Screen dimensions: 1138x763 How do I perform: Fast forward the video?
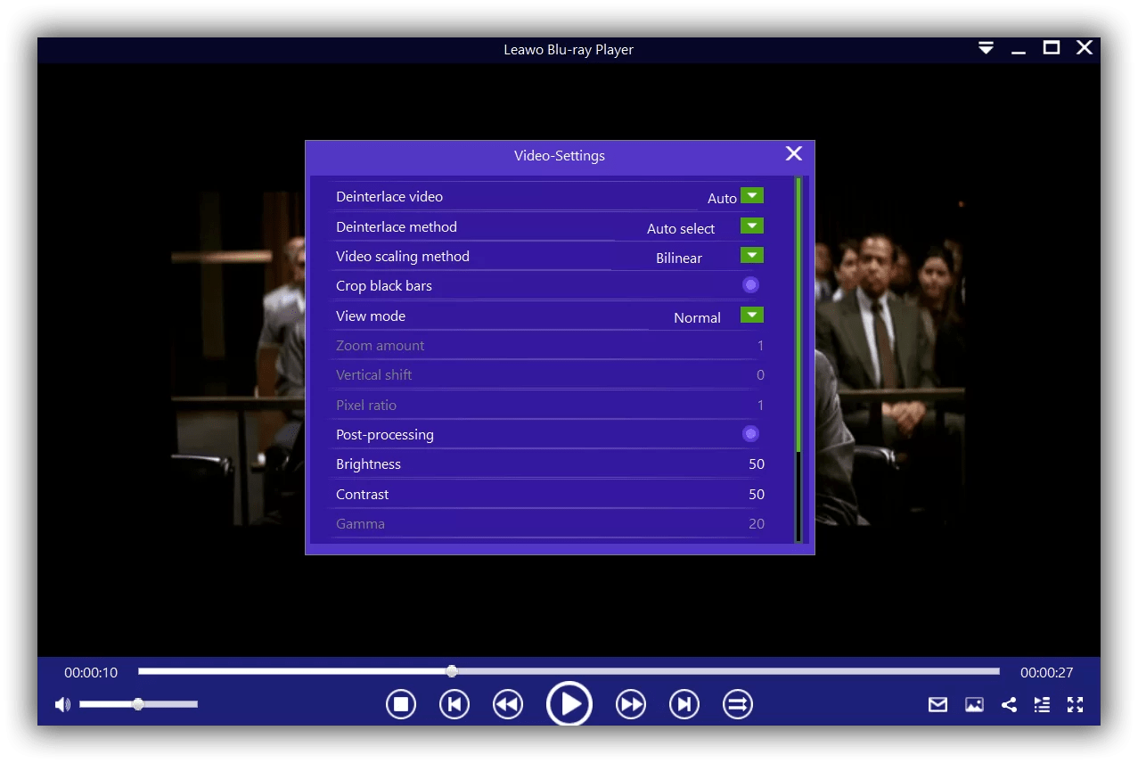point(631,703)
